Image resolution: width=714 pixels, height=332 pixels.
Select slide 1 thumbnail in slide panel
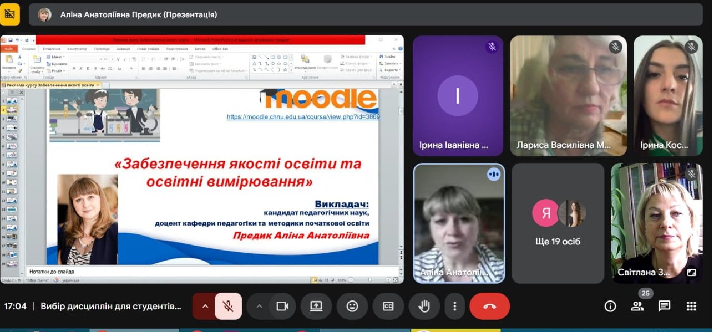pyautogui.click(x=11, y=101)
